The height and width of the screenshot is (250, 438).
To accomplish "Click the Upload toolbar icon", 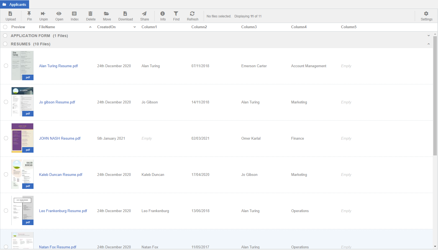I will coord(11,14).
